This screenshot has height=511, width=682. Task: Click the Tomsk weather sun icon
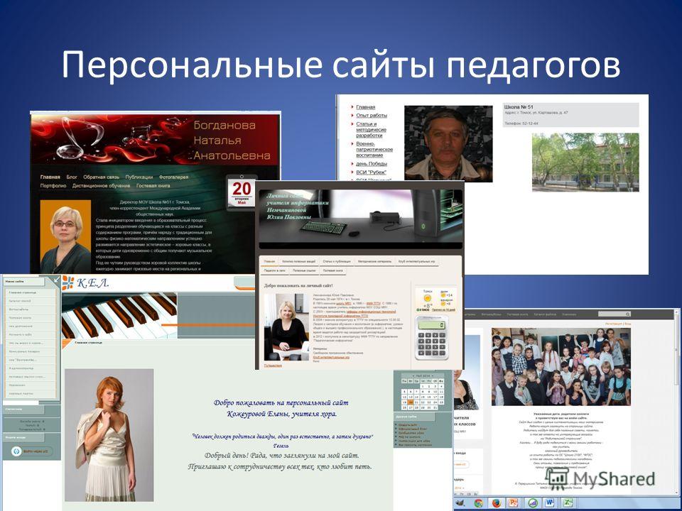point(428,298)
